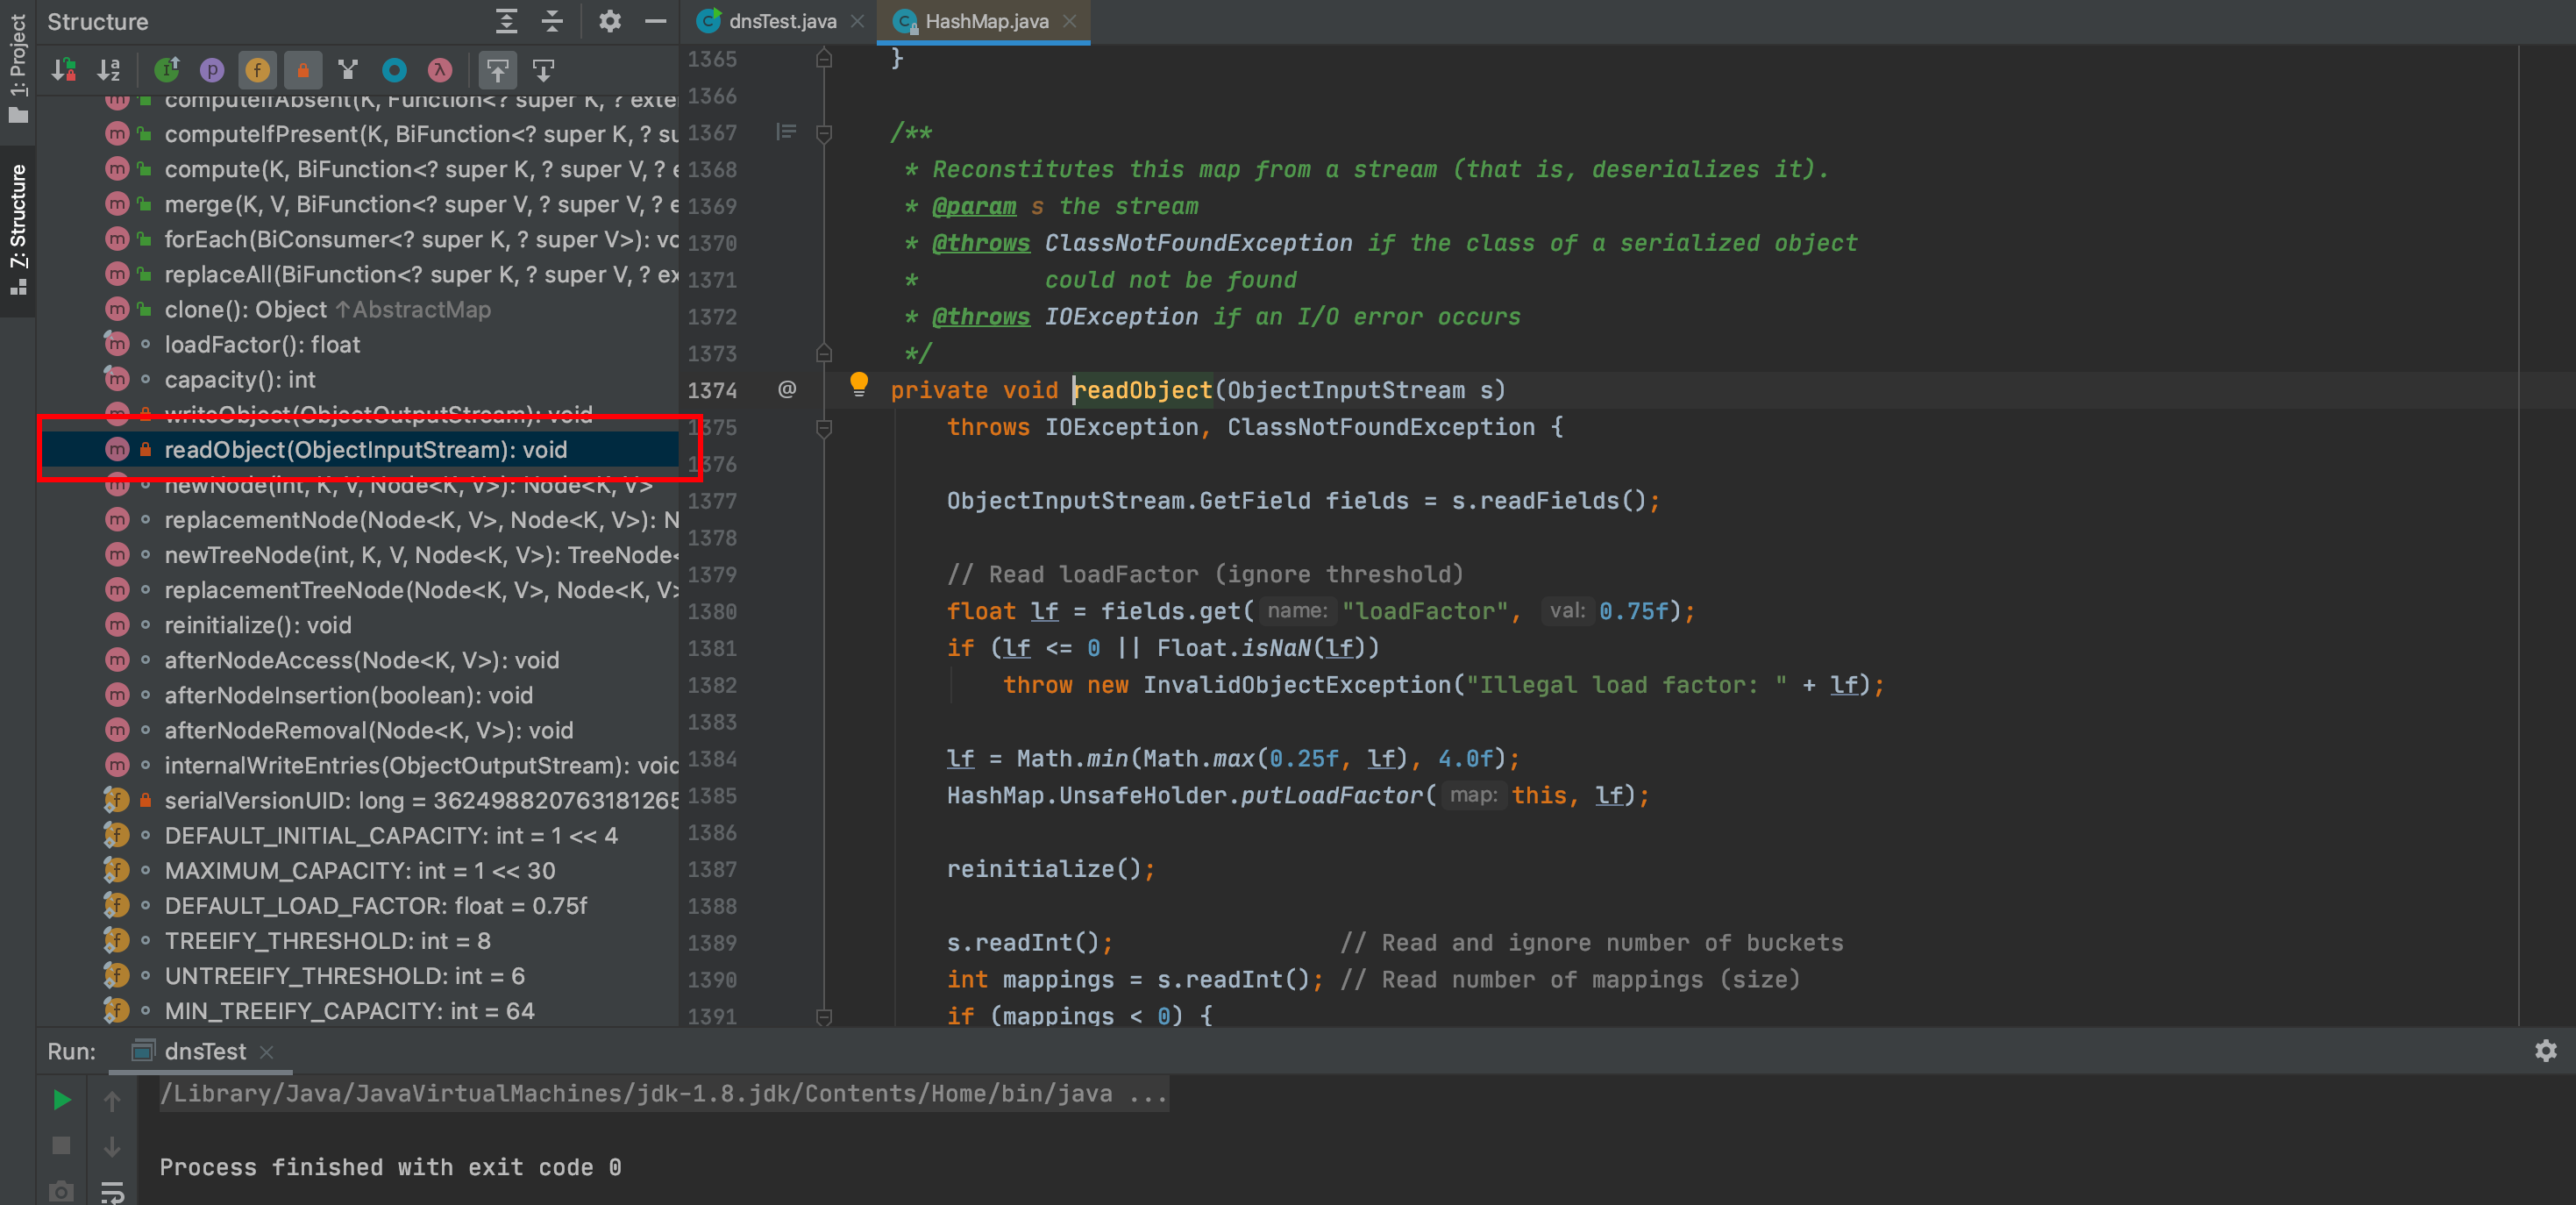
Task: Fold the Javadoc comment at line 1367
Action: (x=824, y=133)
